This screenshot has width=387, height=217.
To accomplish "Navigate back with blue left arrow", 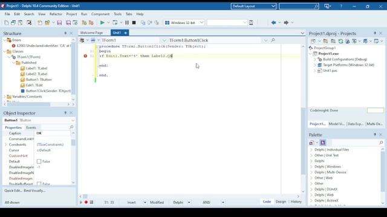I will coord(273,23).
